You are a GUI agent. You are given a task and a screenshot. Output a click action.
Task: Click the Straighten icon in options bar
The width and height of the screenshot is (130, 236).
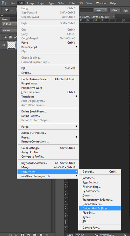click(x=125, y=11)
